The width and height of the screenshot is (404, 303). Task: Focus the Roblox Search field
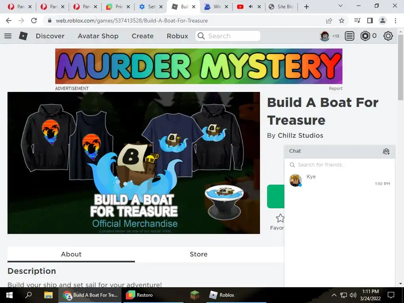228,36
